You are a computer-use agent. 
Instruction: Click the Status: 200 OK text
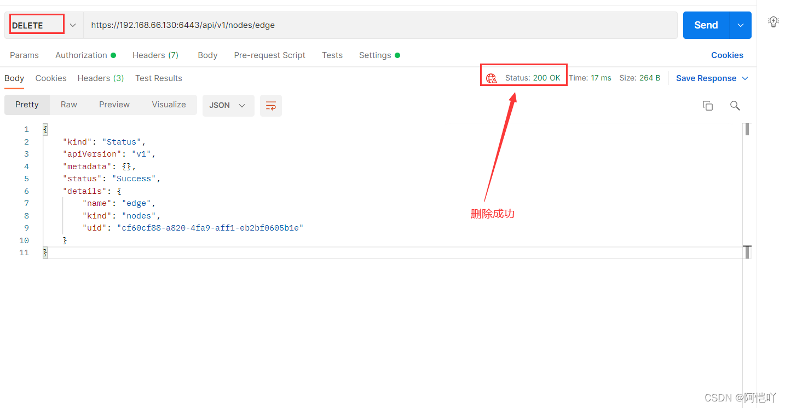point(533,78)
